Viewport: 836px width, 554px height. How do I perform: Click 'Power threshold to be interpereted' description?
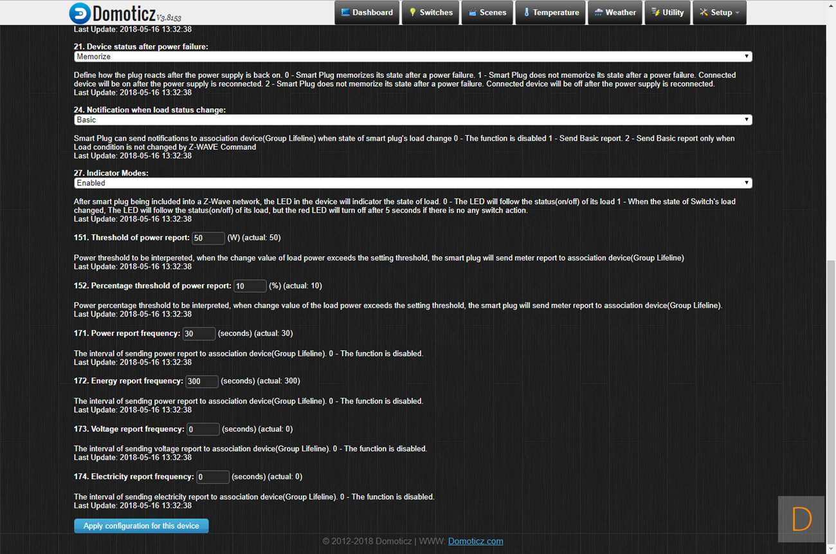point(379,258)
